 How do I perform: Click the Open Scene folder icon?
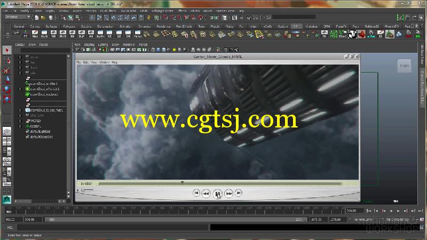[x=43, y=18]
